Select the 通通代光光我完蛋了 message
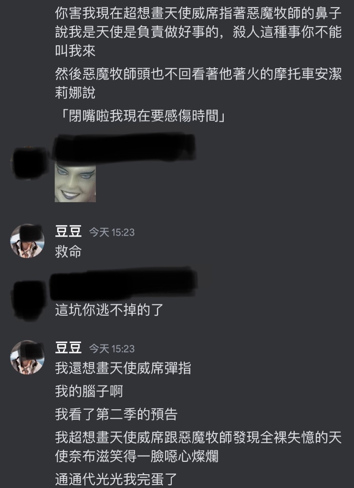354x488 pixels. pos(116,479)
